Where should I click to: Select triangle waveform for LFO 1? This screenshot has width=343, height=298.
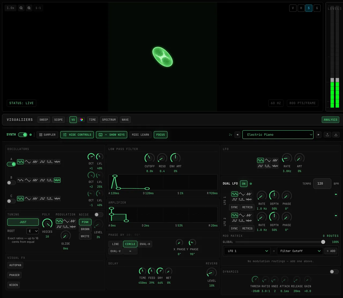click(242, 194)
